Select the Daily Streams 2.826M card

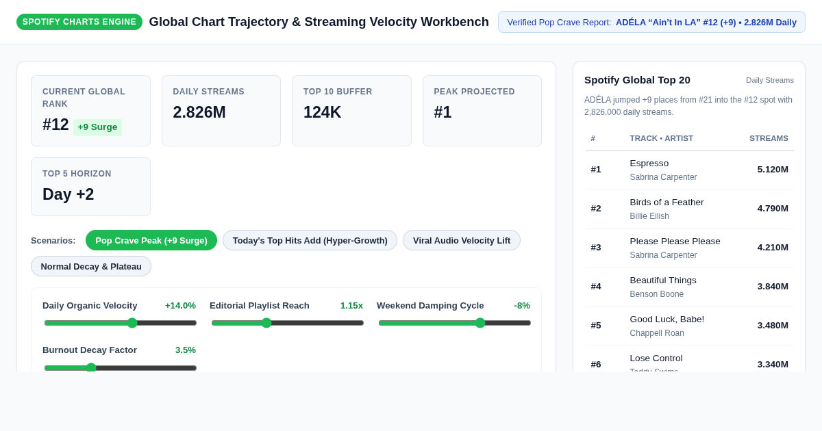tap(221, 111)
